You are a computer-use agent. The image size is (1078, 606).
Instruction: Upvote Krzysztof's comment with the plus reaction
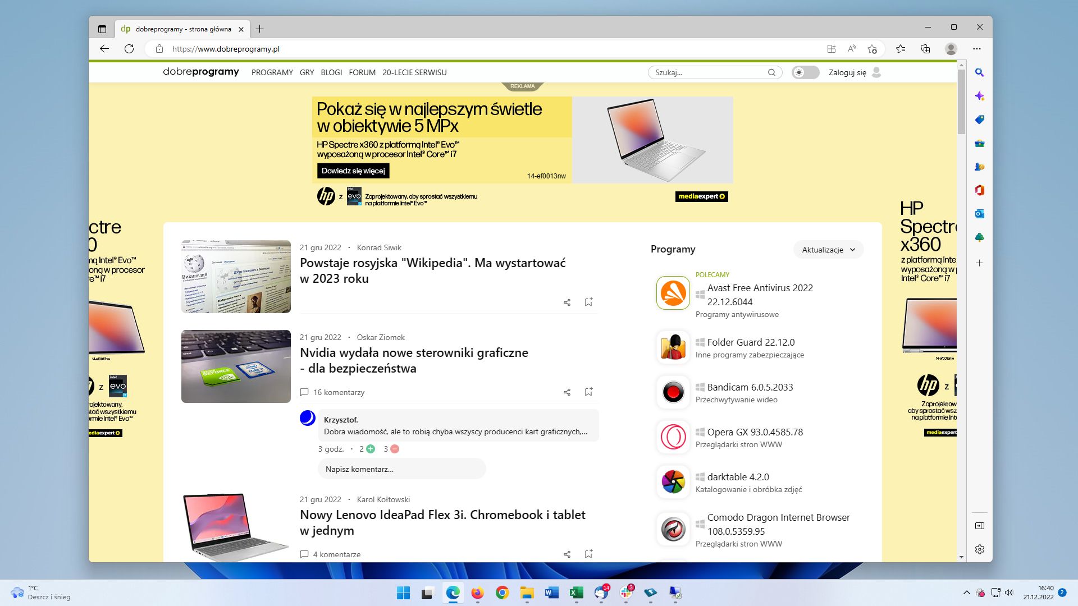(370, 449)
